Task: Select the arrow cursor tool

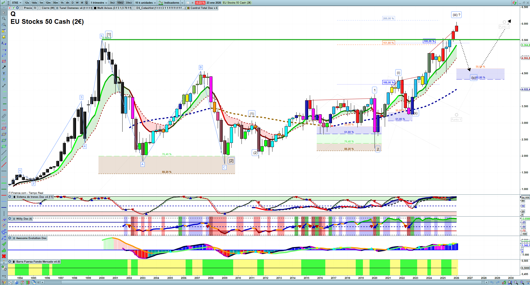Action: 4,12
